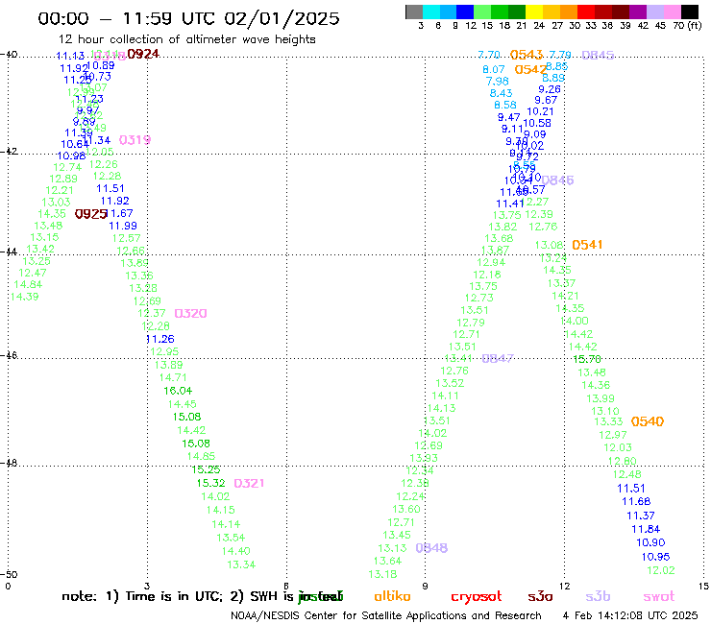Select the wave height value 13.08
This screenshot has width=711, height=624.
coord(550,245)
